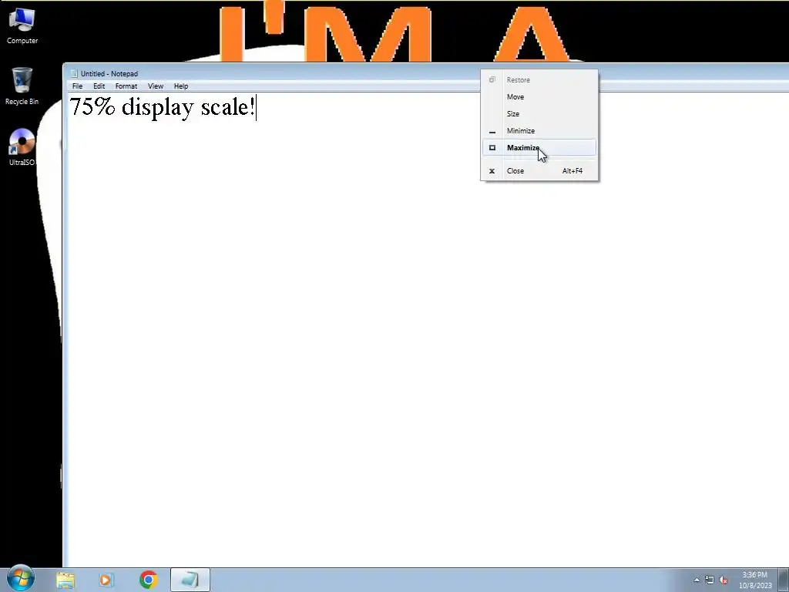Choose Minimize from the system menu
Screen dimensions: 789x592
click(x=539, y=131)
